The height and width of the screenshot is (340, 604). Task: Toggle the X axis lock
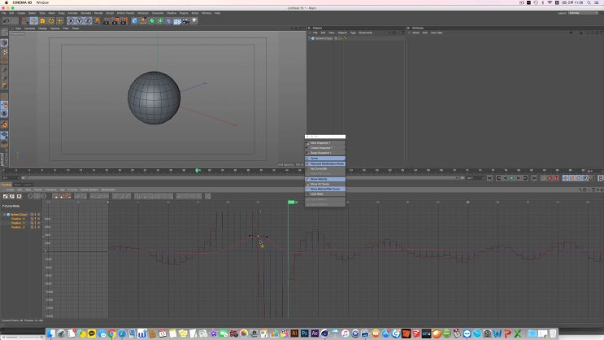(x=71, y=21)
